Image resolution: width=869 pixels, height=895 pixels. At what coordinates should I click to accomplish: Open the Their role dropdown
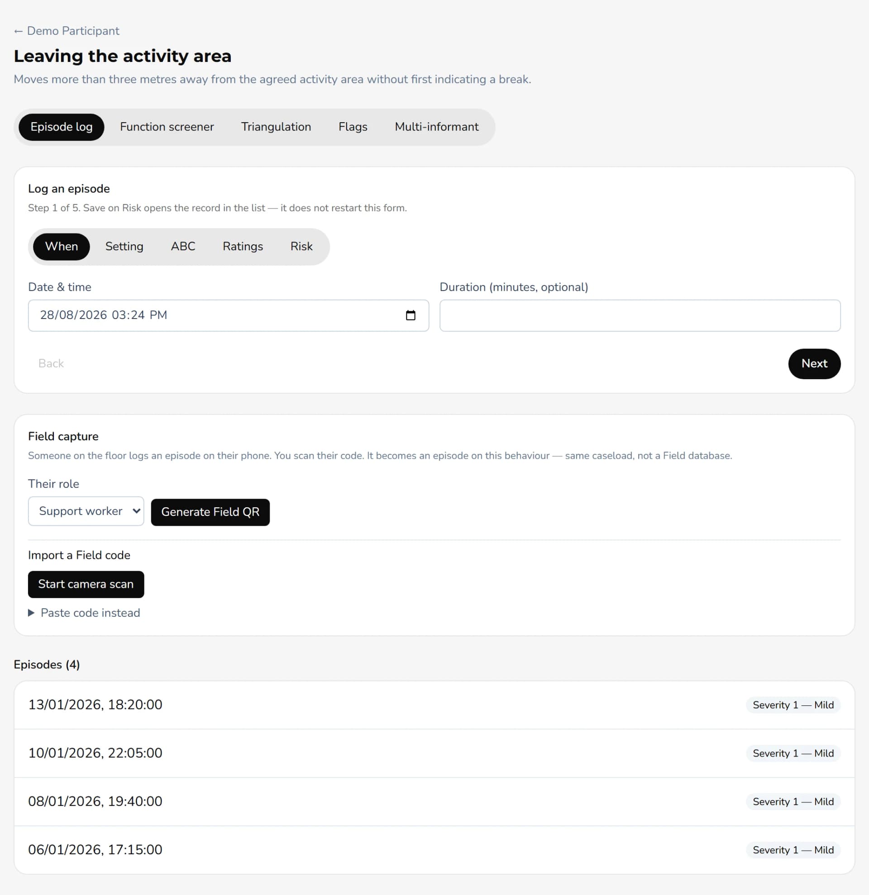86,511
